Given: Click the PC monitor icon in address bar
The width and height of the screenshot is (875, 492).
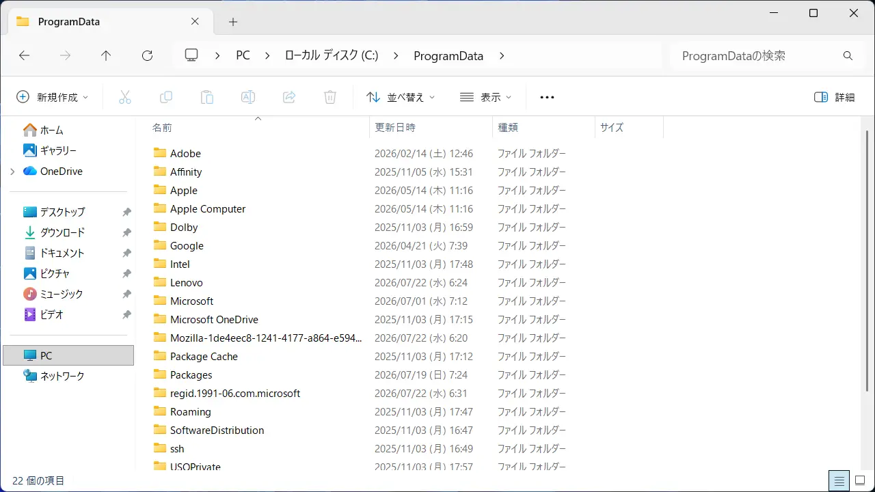Looking at the screenshot, I should (191, 55).
